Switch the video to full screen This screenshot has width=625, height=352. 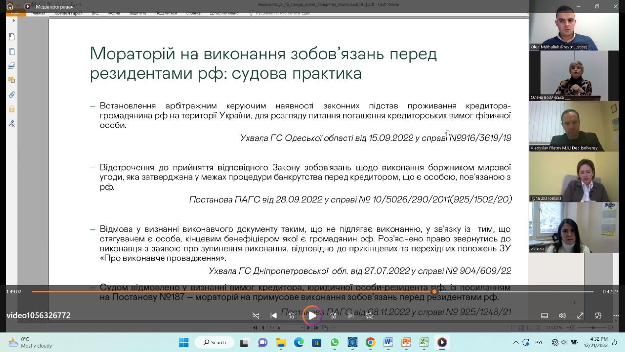[580, 316]
